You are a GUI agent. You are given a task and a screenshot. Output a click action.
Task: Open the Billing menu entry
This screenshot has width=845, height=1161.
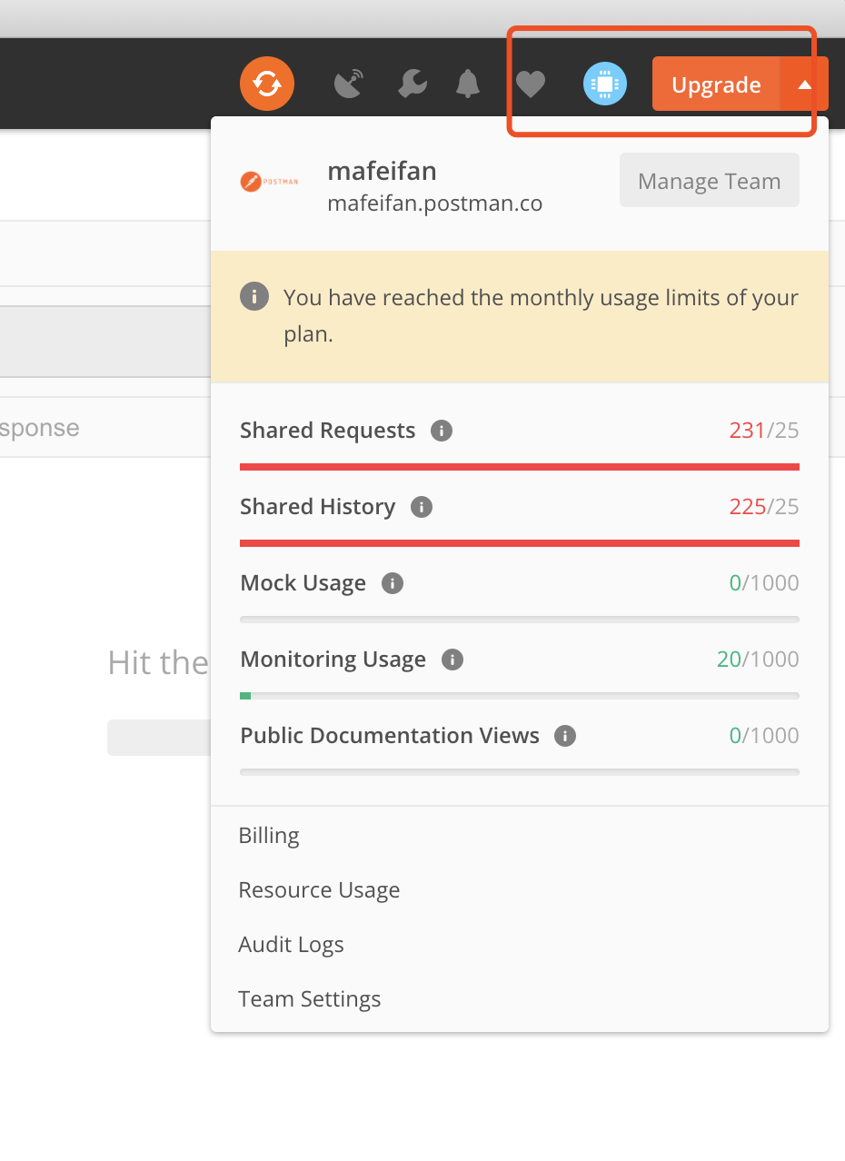click(269, 836)
